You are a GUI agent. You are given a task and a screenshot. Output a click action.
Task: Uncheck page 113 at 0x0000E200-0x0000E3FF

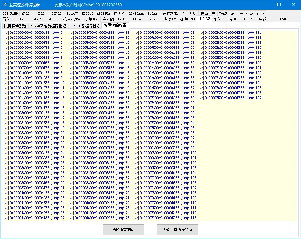[x=137, y=218]
